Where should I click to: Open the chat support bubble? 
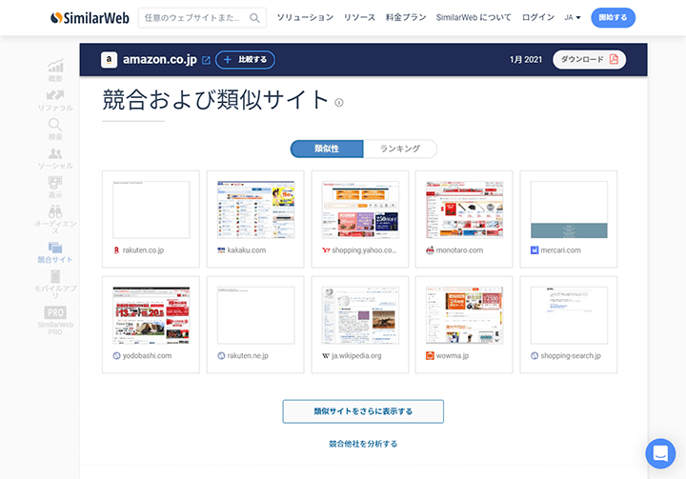[659, 453]
